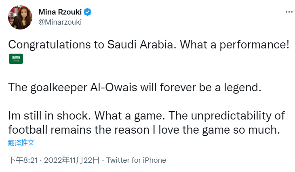This screenshot has height=172, width=295.
Task: Click the goalkeeper Al-Owais legend sentence
Action: coord(135,88)
